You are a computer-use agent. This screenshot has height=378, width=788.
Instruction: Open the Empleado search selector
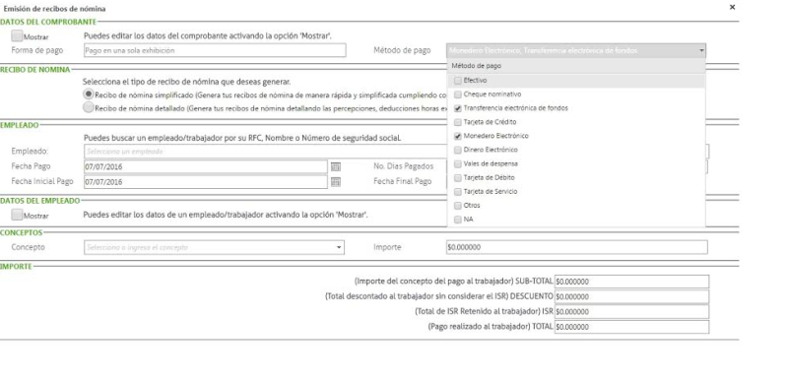click(265, 151)
